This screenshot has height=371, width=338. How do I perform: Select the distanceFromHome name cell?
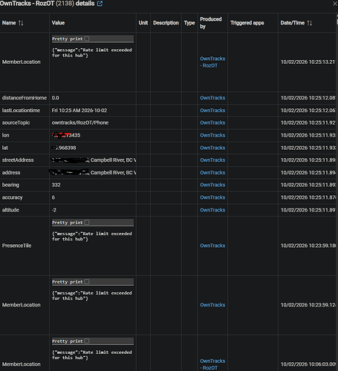pyautogui.click(x=25, y=98)
